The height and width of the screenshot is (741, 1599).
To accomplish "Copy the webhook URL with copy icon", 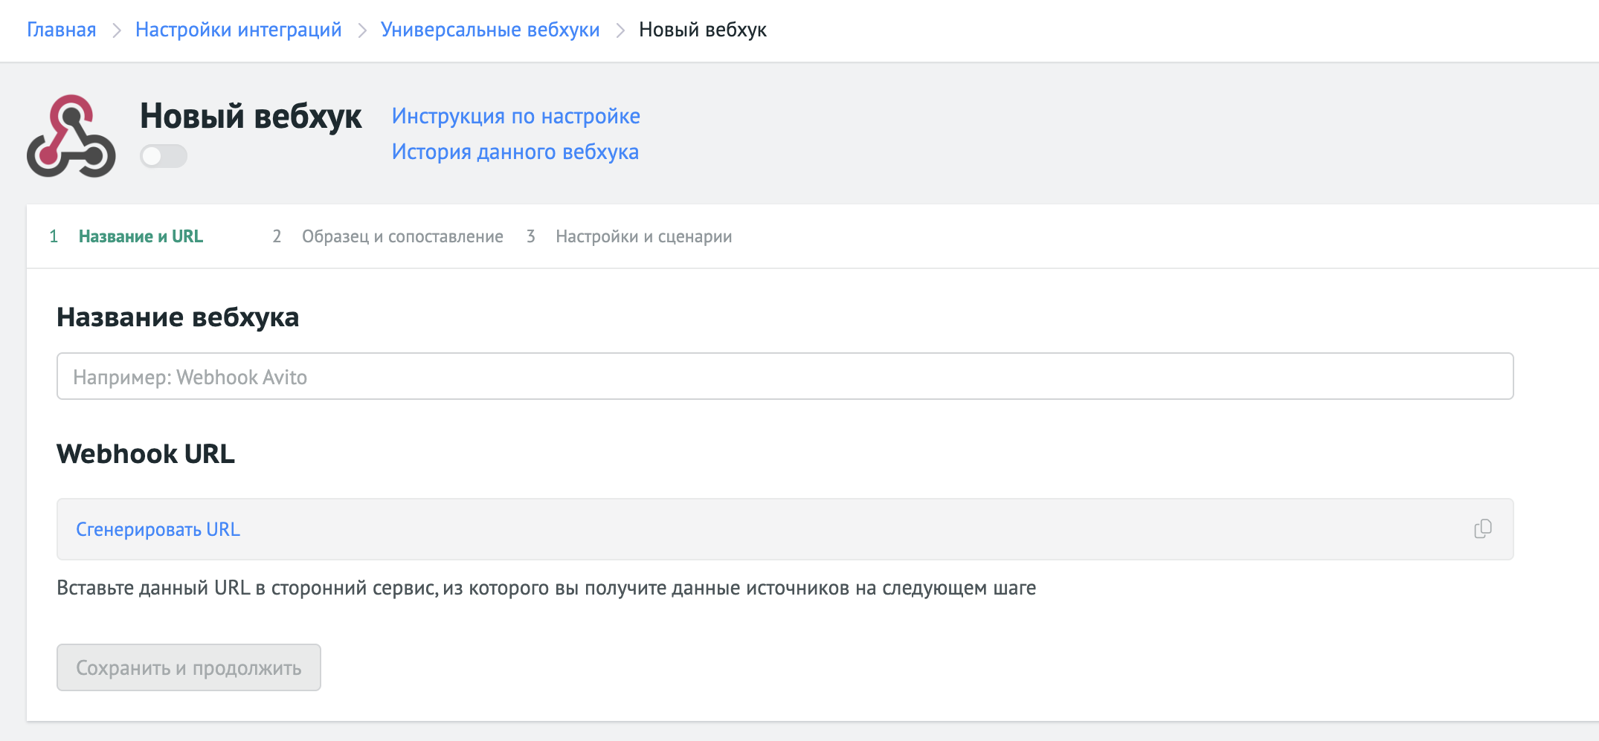I will click(1482, 528).
